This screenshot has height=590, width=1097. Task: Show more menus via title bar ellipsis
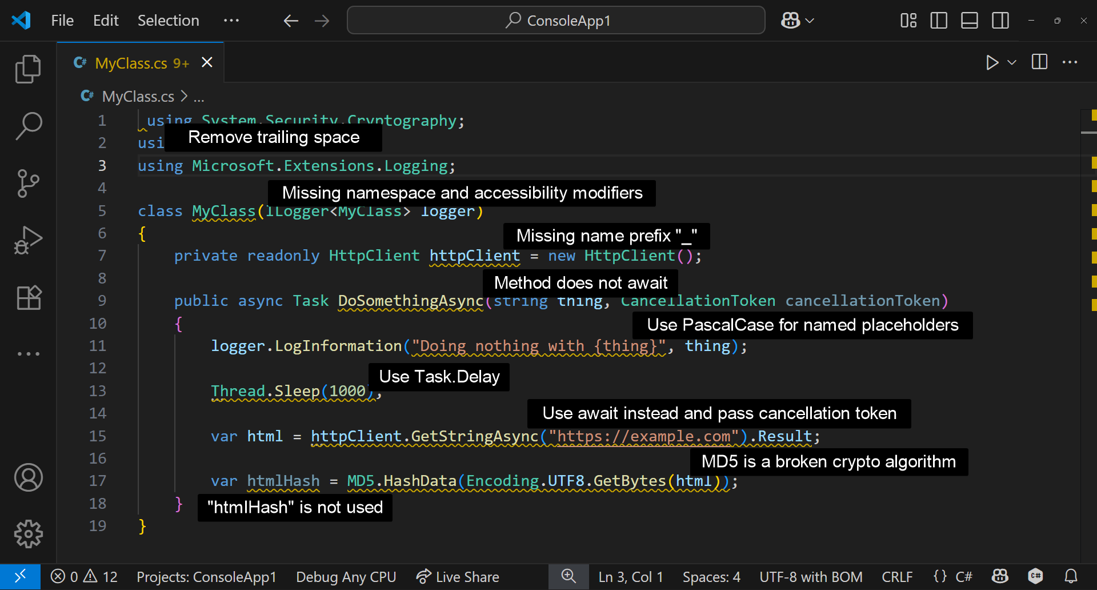[x=231, y=21]
